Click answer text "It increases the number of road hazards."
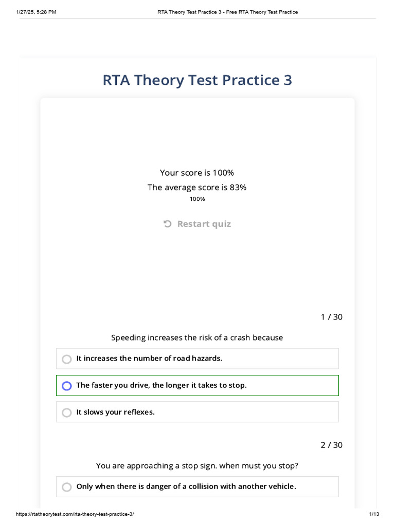Screen dimensions: 395x526 [x=149, y=359]
